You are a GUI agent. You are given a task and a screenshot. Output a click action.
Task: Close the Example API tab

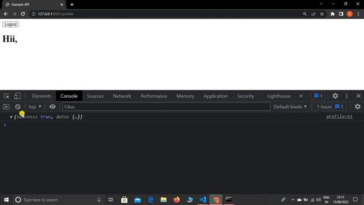pyautogui.click(x=62, y=5)
